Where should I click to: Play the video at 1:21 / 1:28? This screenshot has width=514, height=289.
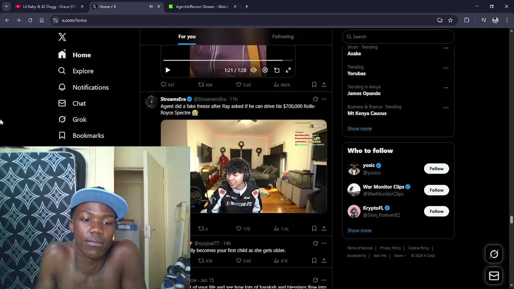tap(168, 70)
